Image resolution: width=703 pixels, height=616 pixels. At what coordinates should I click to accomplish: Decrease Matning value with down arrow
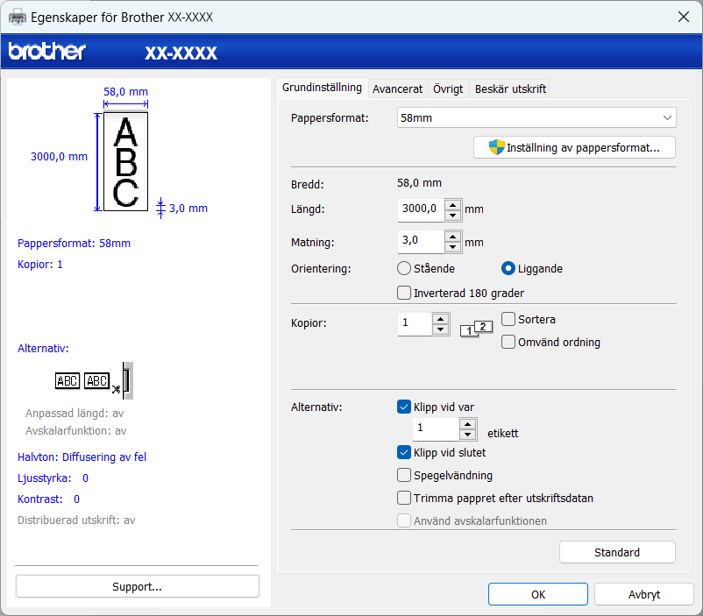click(x=452, y=246)
